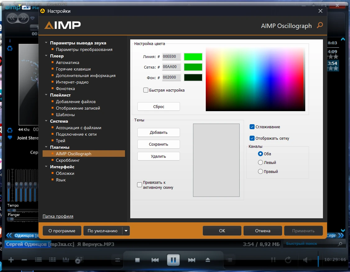The height and width of the screenshot is (272, 350).
Task: Select the Левый channel radio button
Action: tap(260, 162)
